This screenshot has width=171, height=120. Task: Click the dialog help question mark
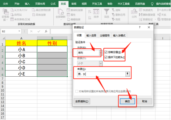pos(140,27)
